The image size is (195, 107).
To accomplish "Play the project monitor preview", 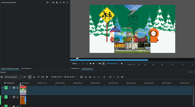I will tap(94, 64).
